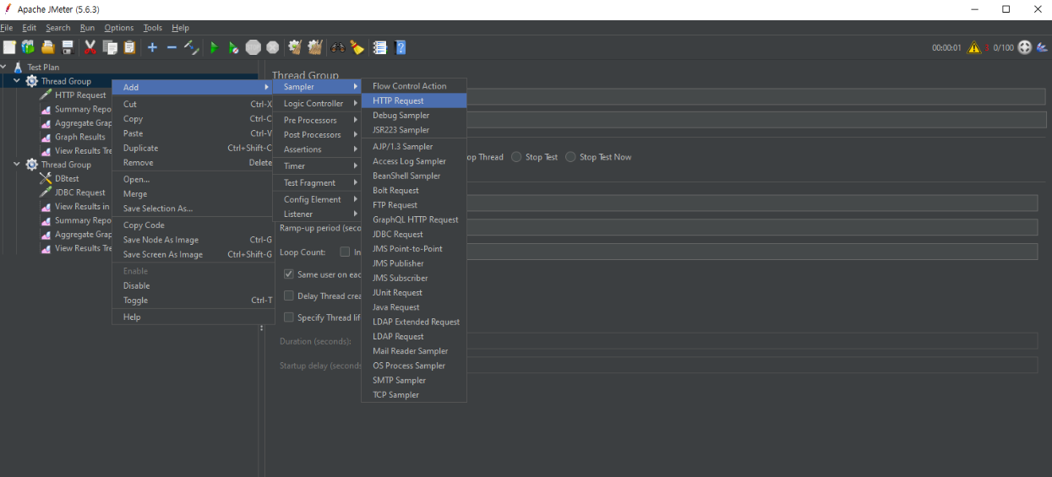
Task: Click the Reset Search broom icon
Action: (357, 47)
